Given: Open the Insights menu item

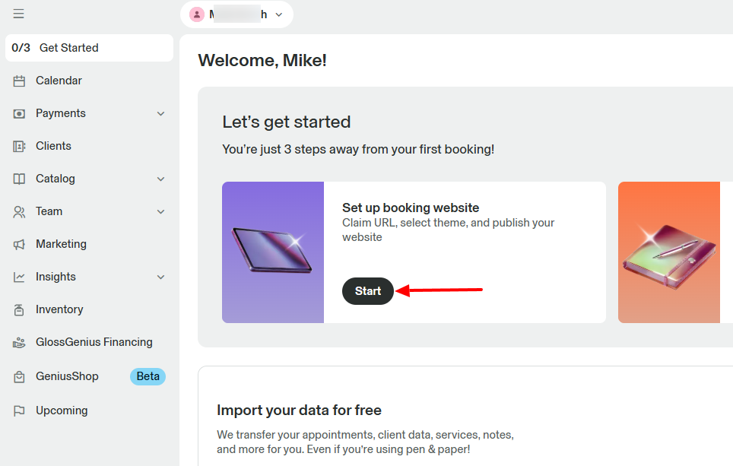Looking at the screenshot, I should pyautogui.click(x=56, y=277).
